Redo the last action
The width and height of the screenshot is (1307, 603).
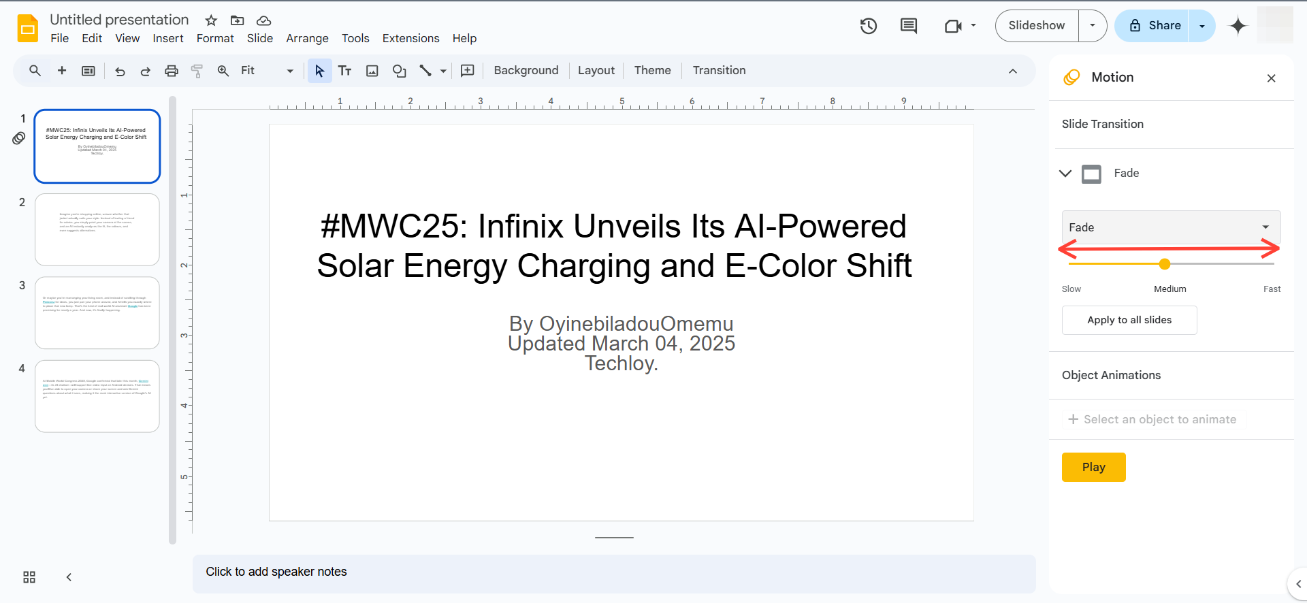tap(145, 71)
